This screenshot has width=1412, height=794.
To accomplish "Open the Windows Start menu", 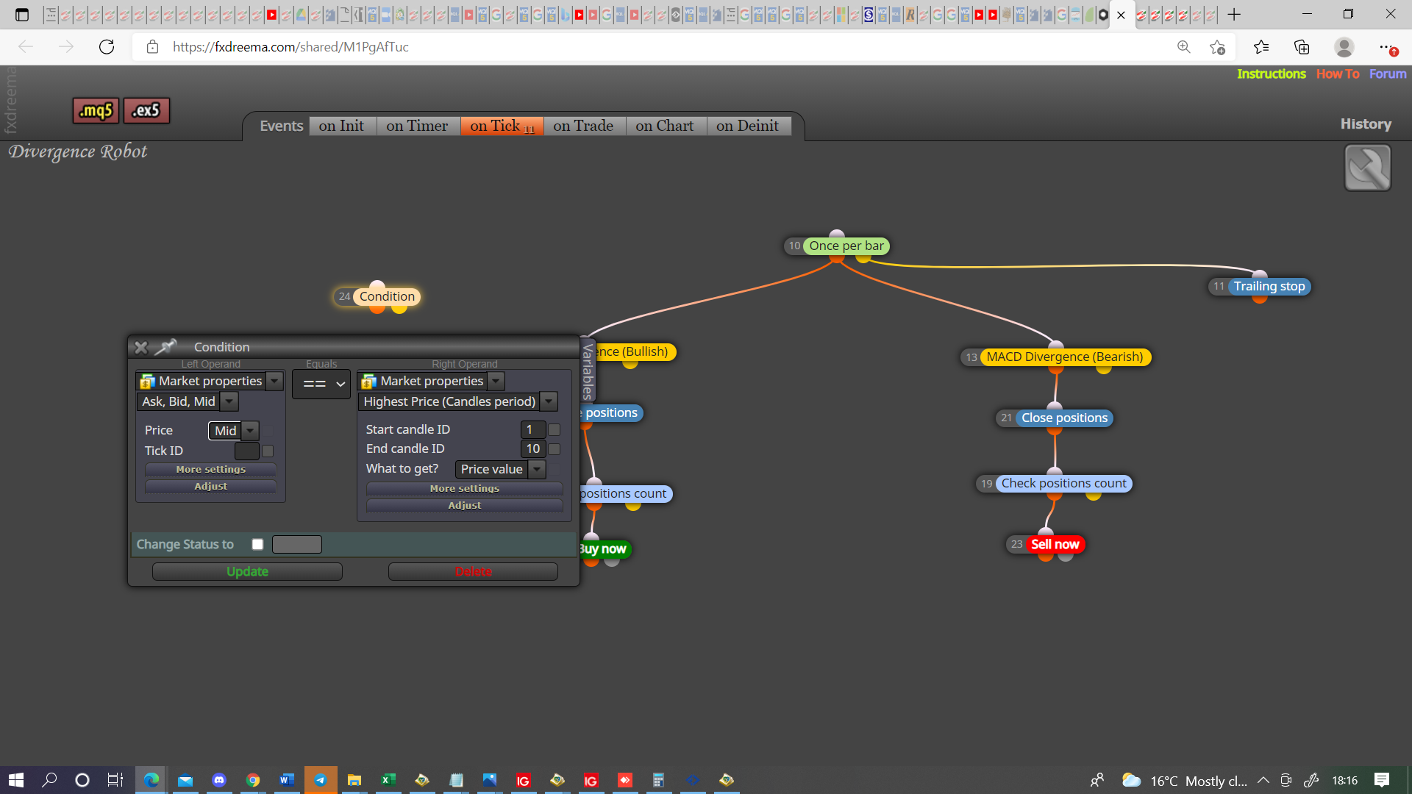I will [16, 780].
